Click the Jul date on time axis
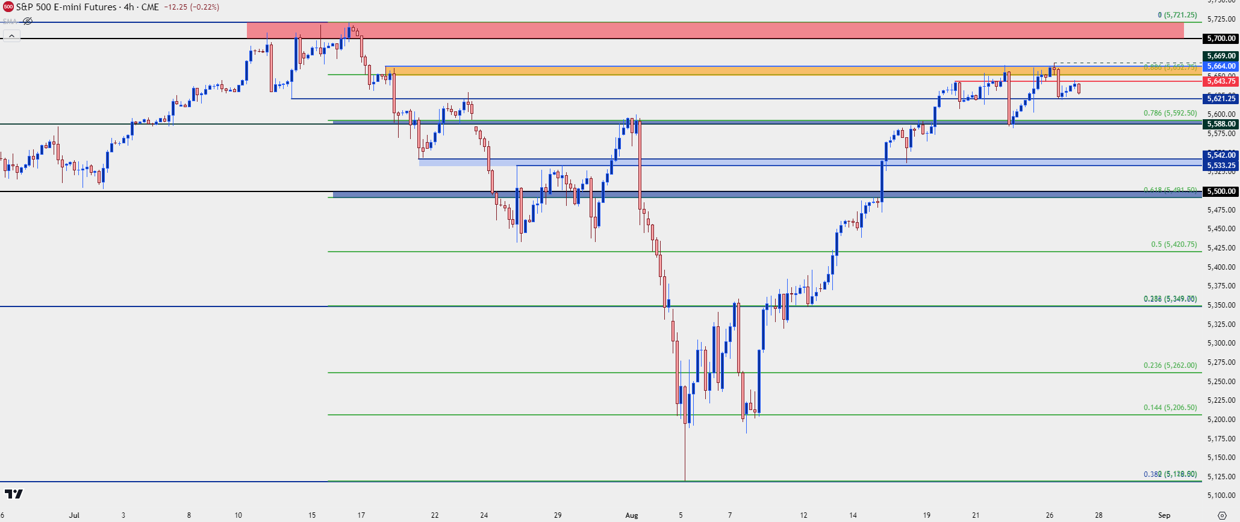This screenshot has height=522, width=1240. tap(74, 515)
